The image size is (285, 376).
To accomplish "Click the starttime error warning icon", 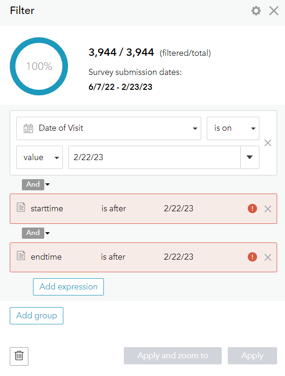I will click(x=252, y=208).
